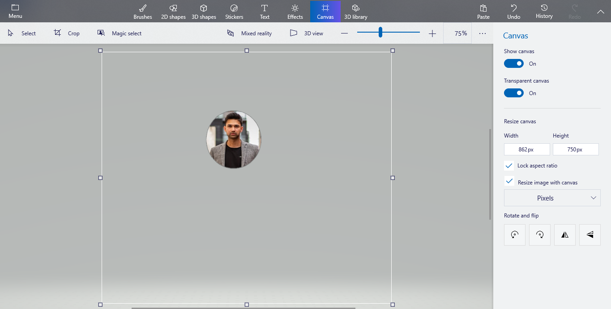Open the 2D shapes panel
This screenshot has width=611, height=309.
[173, 11]
